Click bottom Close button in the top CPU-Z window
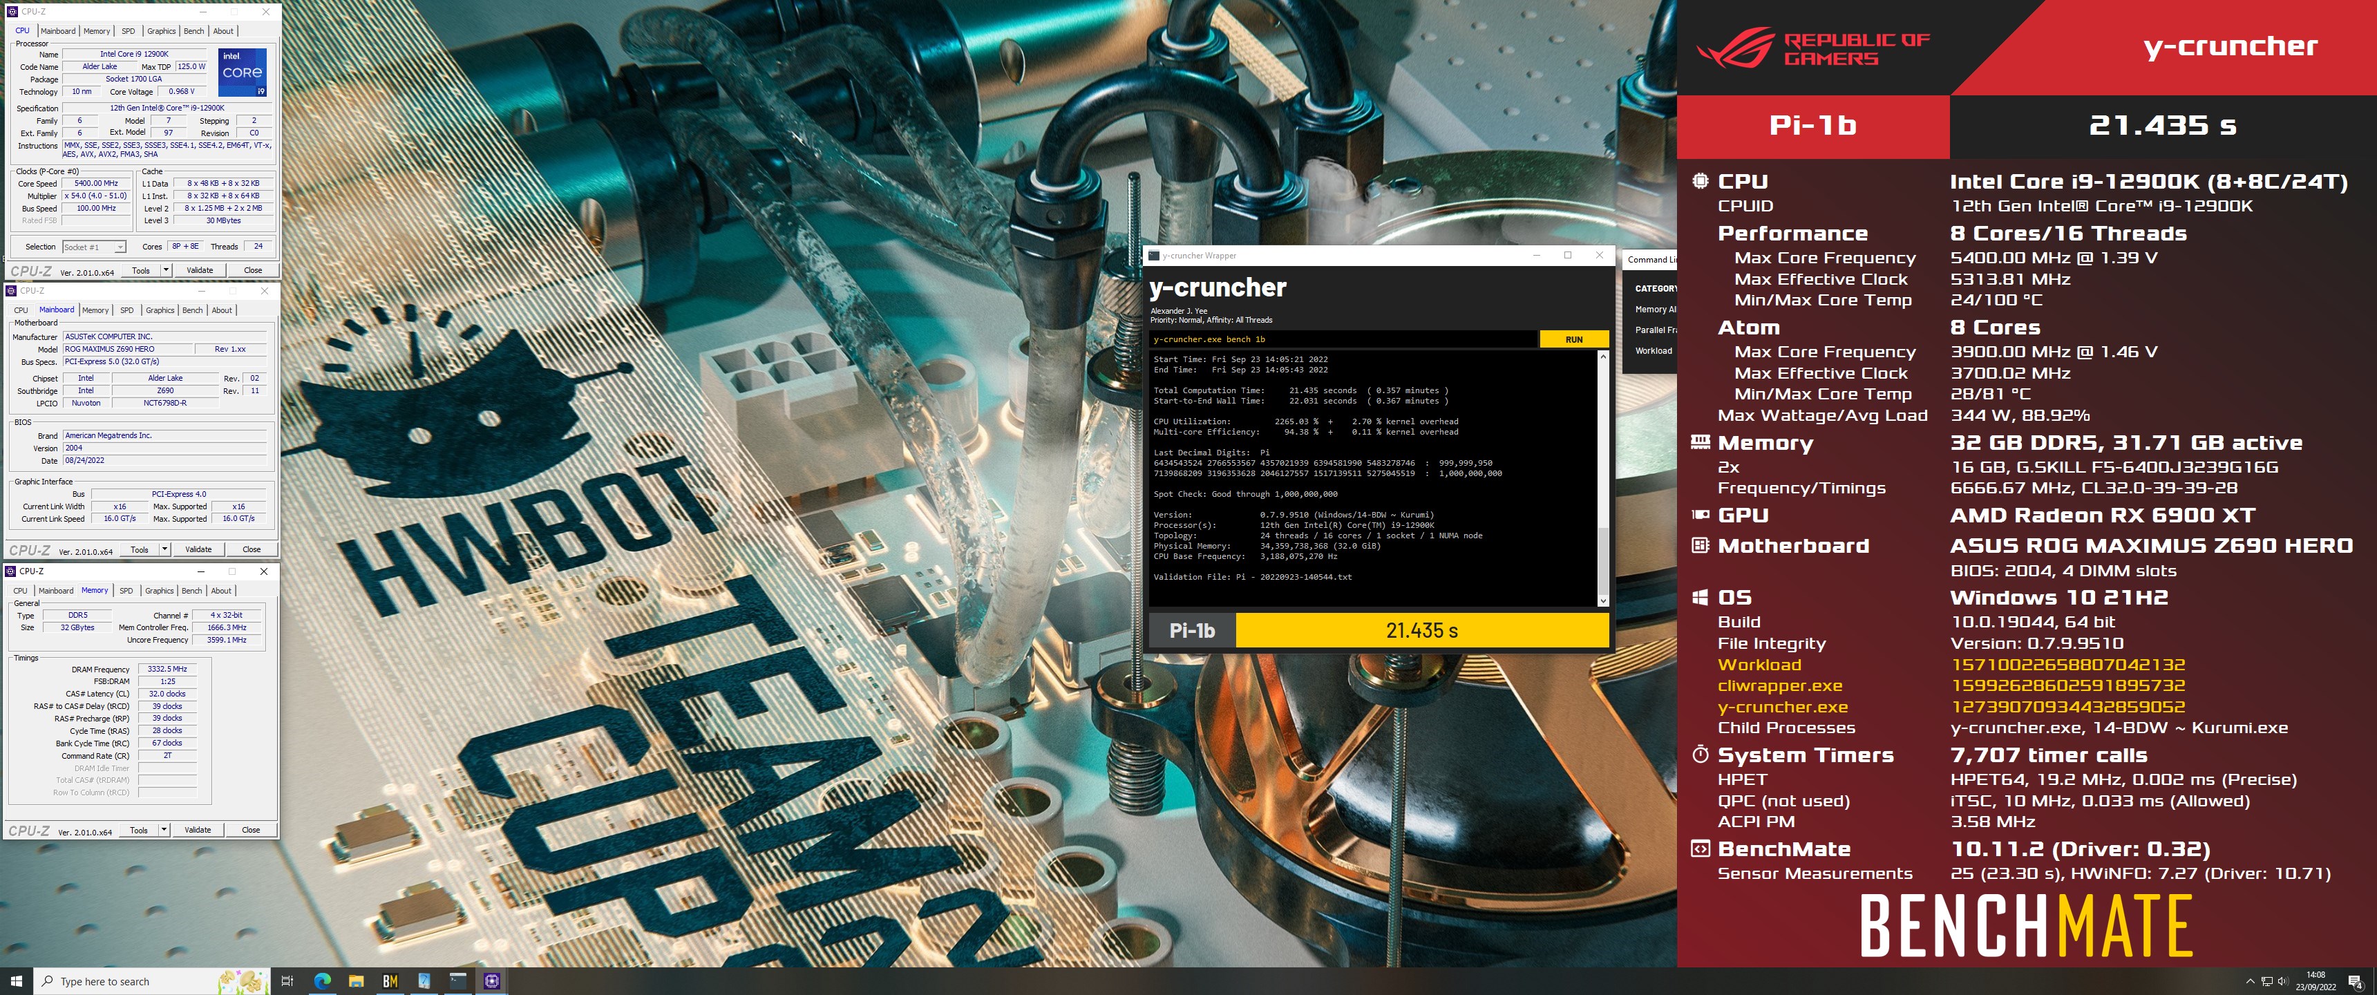 coord(253,270)
